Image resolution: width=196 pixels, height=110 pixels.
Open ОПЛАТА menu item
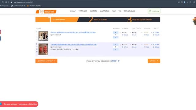point(93,11)
